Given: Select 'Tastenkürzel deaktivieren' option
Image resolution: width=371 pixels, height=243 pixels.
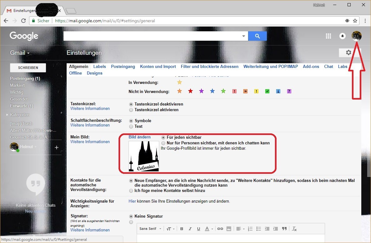Looking at the screenshot, I should [x=131, y=104].
